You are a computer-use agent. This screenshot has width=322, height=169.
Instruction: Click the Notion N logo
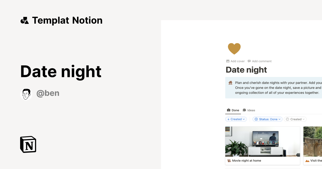tap(28, 144)
